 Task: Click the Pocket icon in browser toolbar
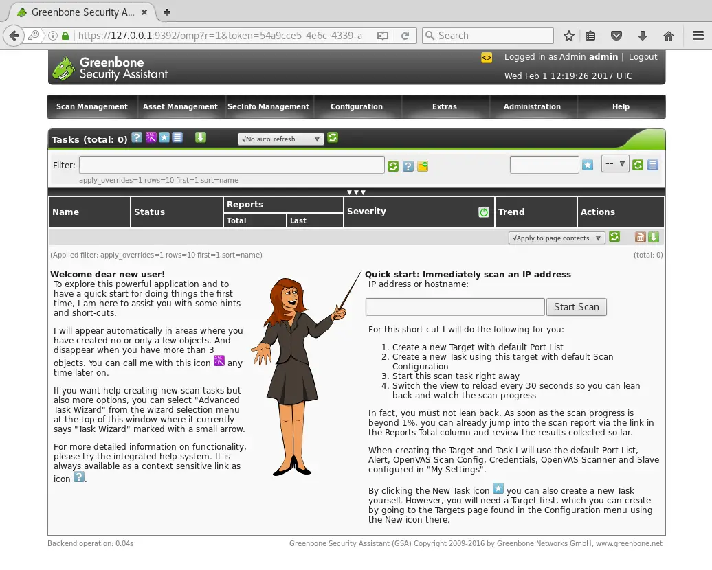pyautogui.click(x=616, y=36)
